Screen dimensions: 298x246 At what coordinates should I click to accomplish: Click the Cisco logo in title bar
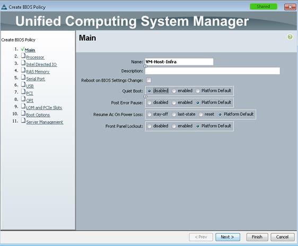(x=4, y=7)
